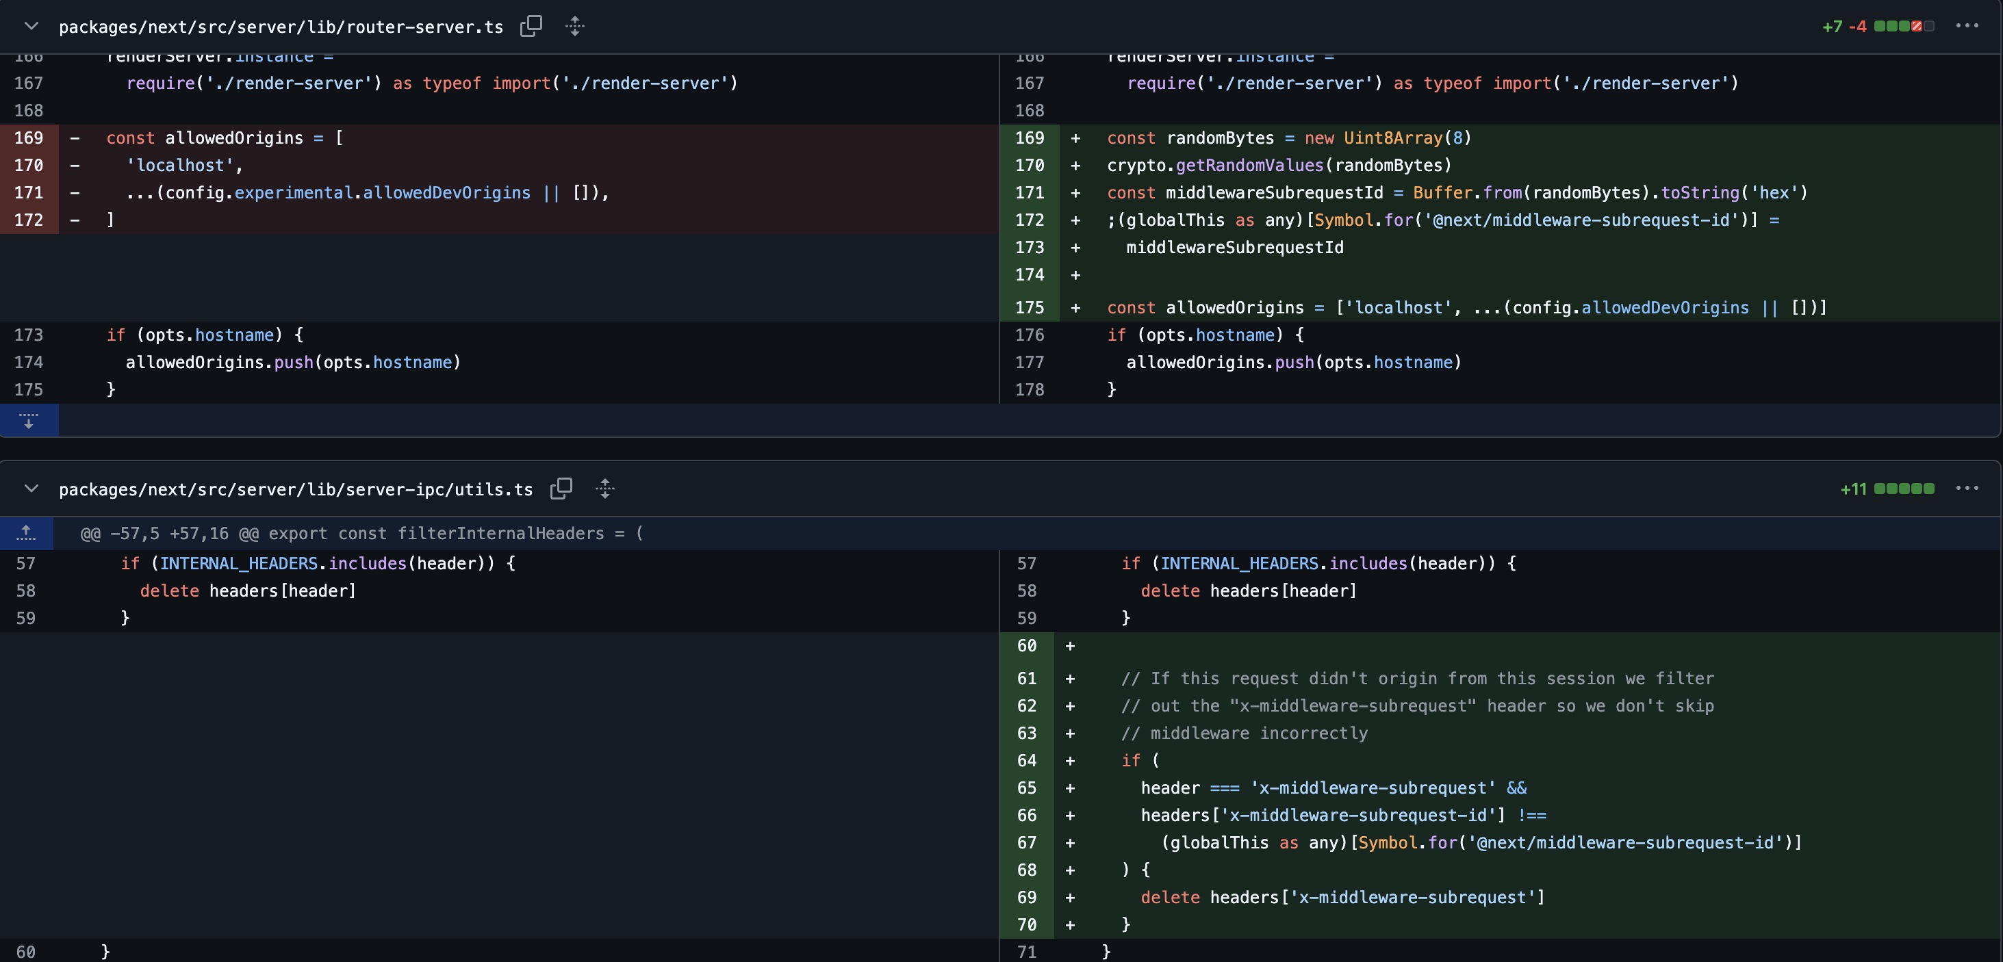
Task: Click 'delete headers[header]' on left side
Action: point(248,590)
